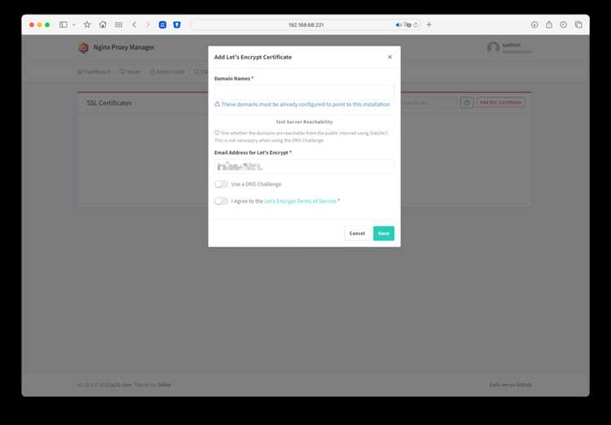This screenshot has height=425, width=611.
Task: Open the Dashboard nav item
Action: (94, 72)
